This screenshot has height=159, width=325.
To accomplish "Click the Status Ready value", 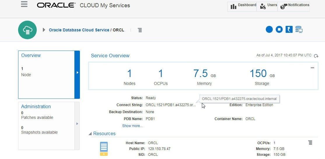I will (x=151, y=98).
